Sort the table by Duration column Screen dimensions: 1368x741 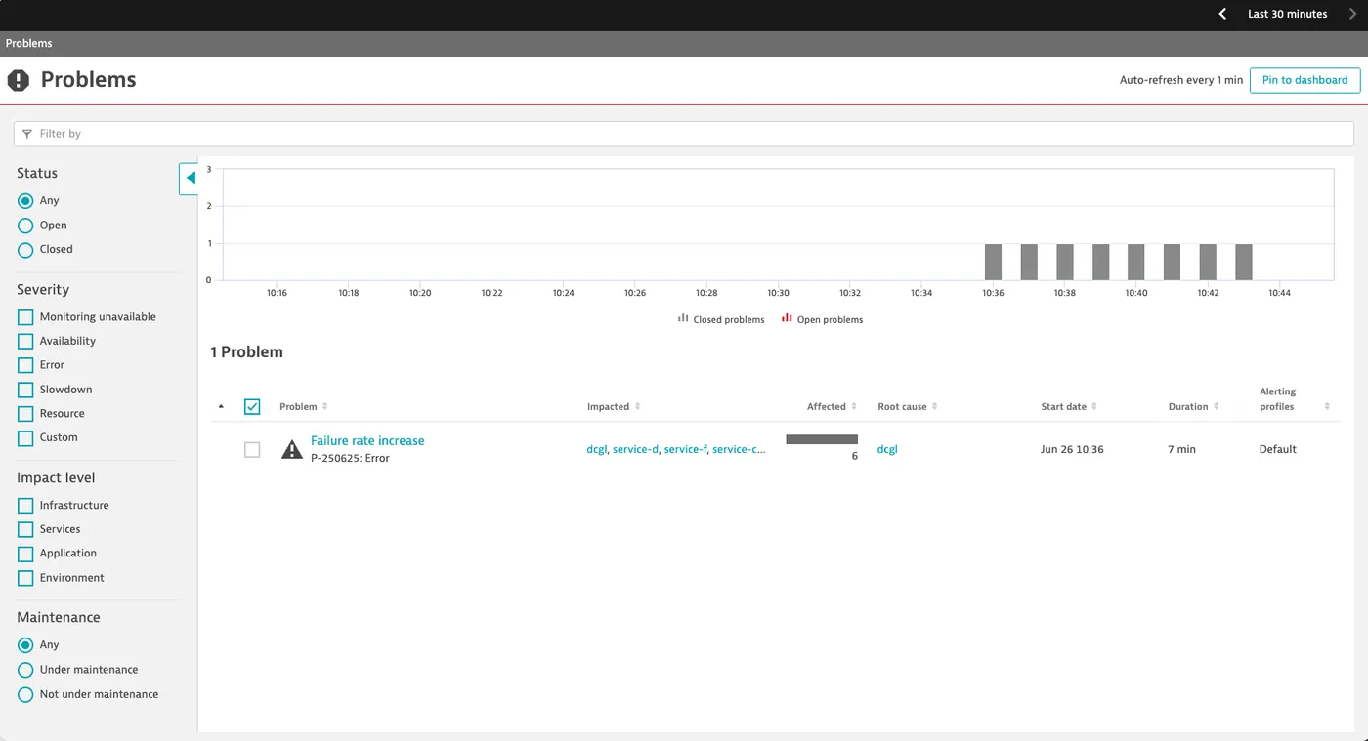1193,407
